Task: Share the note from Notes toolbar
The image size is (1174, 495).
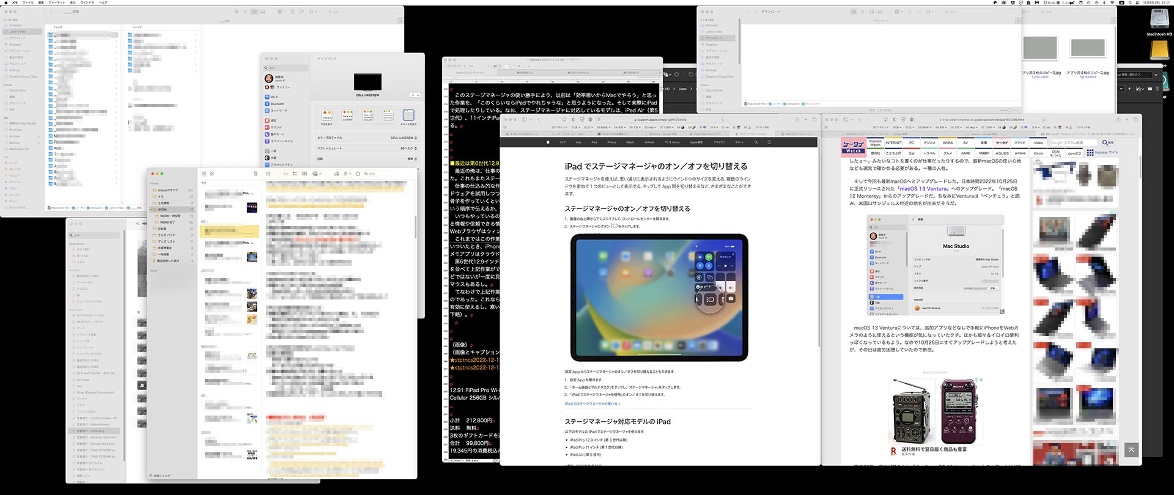Action: coord(358,174)
